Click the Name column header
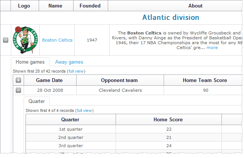Viewport: 244px width, 158px height. click(55, 6)
